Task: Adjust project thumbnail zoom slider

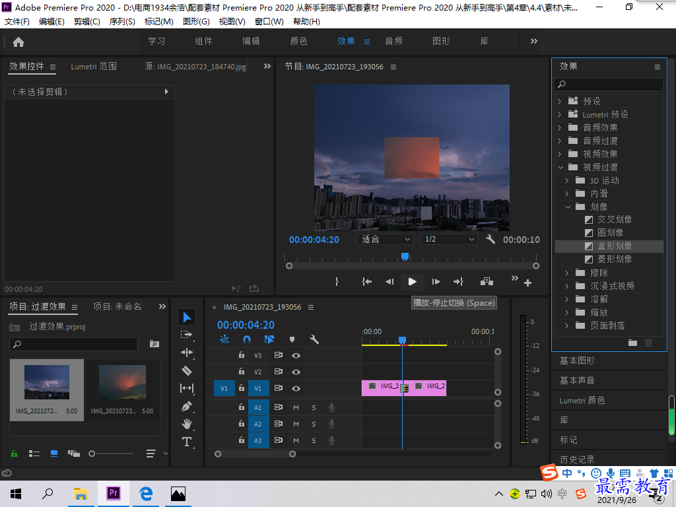Action: pos(92,454)
